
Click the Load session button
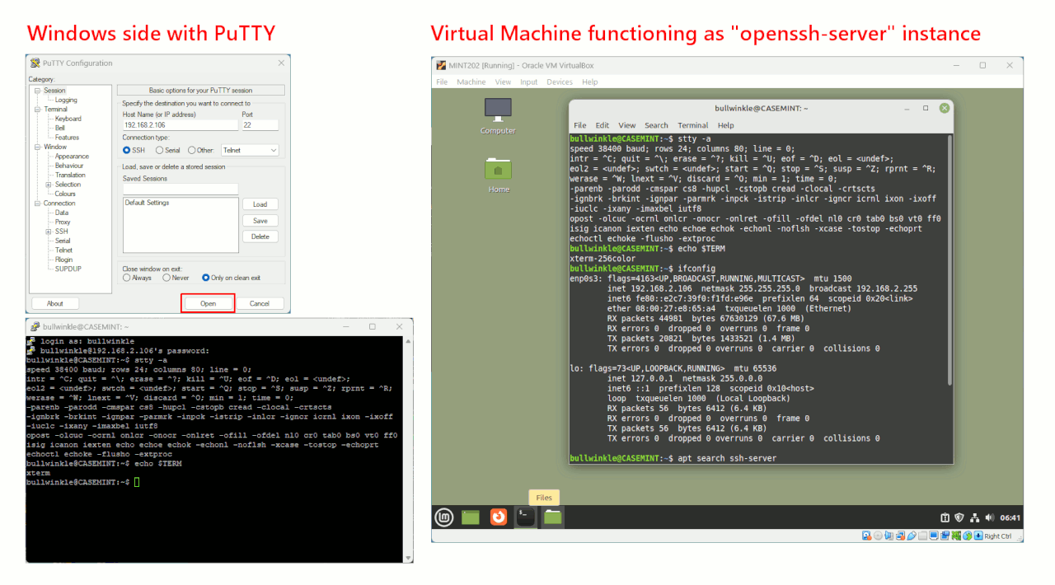(260, 204)
